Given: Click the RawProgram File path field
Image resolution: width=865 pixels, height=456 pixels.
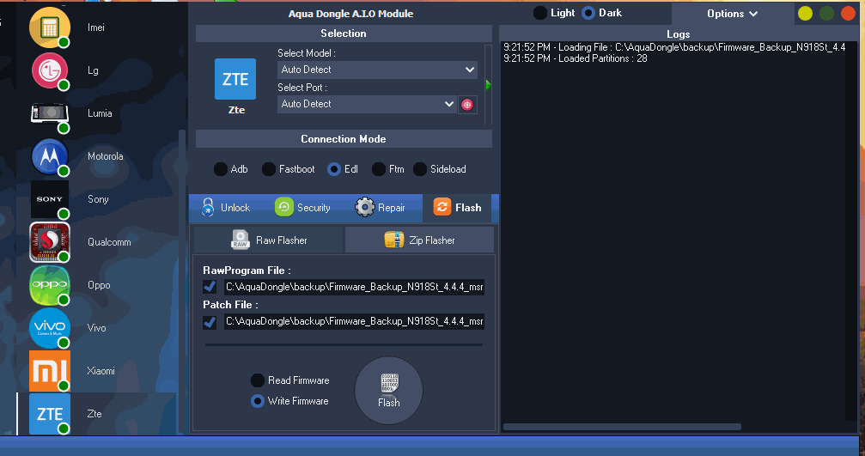Looking at the screenshot, I should (x=354, y=287).
